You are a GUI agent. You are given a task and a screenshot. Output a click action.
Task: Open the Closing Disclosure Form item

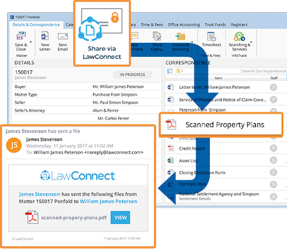click(202, 172)
